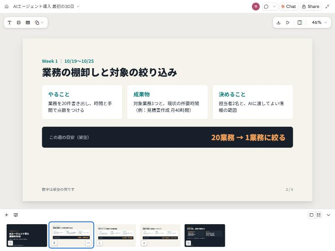Select the やること card heading
Image resolution: width=335 pixels, height=251 pixels.
click(59, 95)
